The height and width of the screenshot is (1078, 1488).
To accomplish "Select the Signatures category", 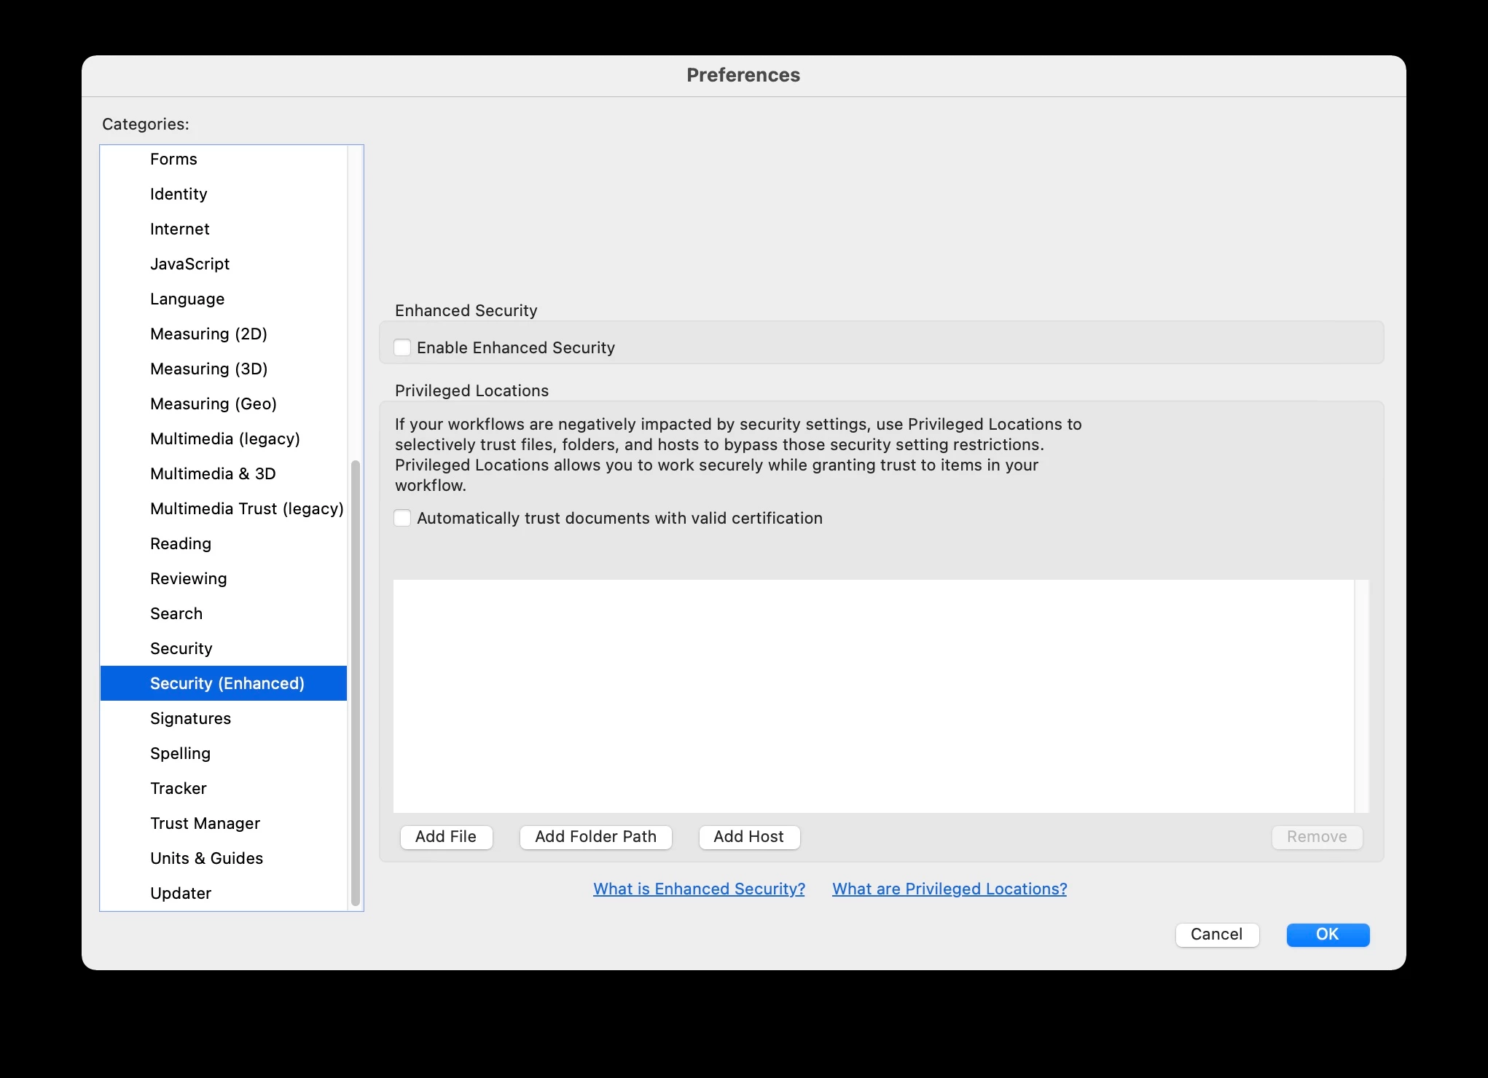I will point(190,718).
